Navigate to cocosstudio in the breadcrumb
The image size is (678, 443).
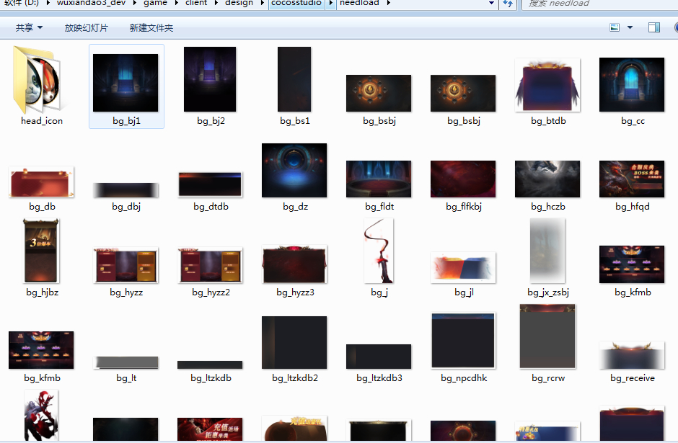296,4
